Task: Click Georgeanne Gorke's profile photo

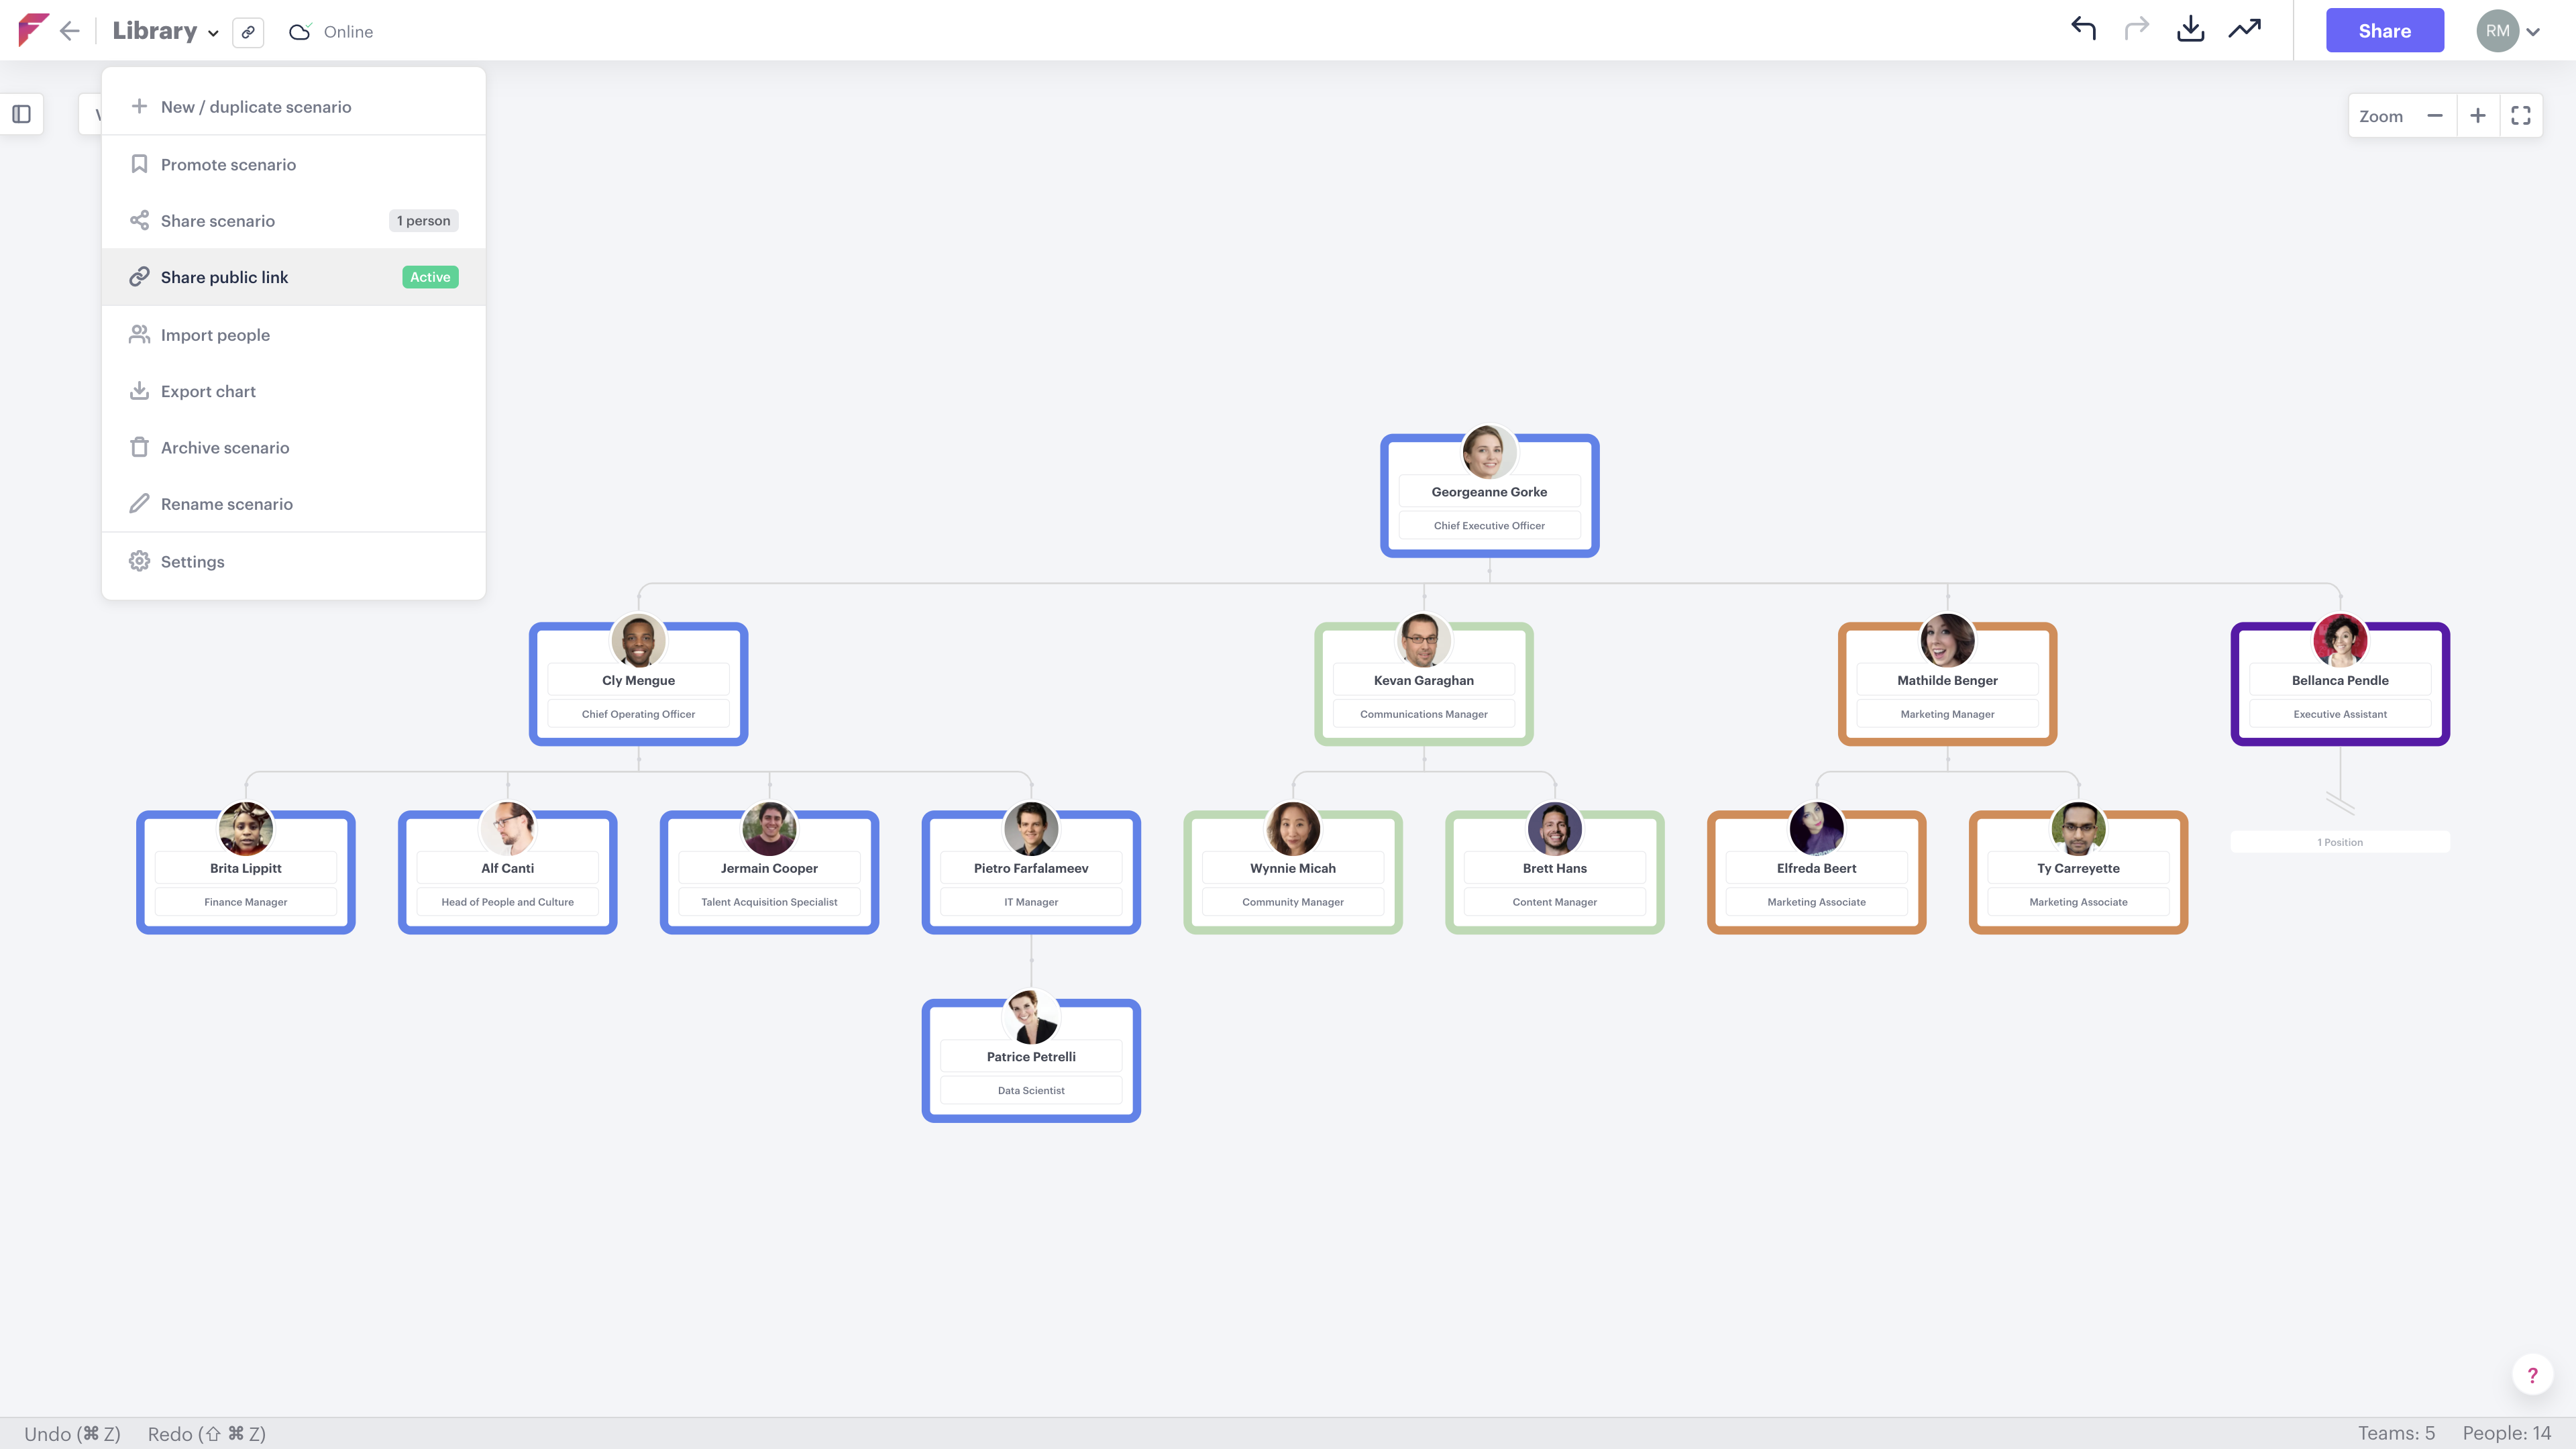Action: point(1489,452)
